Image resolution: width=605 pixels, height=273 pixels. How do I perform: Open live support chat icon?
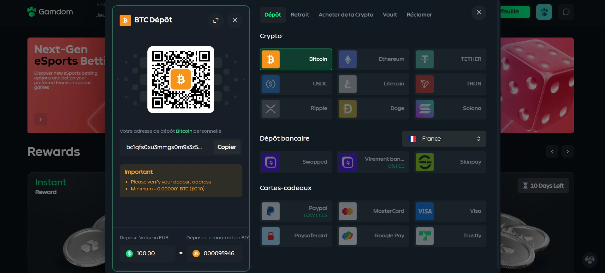point(590,260)
